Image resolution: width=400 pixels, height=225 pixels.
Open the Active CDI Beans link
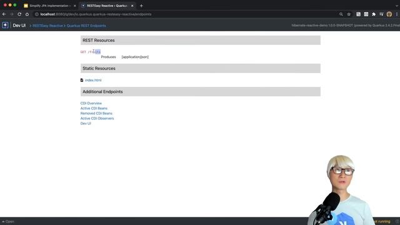(94, 108)
